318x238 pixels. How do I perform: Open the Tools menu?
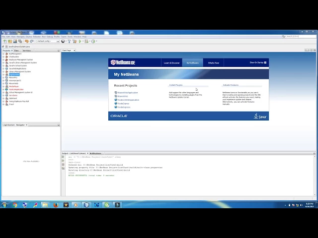tap(70, 37)
